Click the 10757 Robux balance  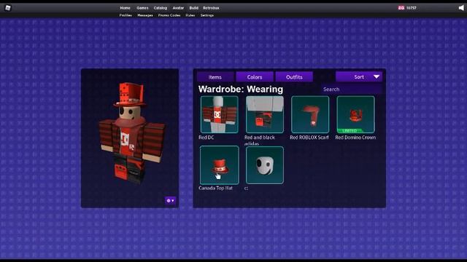tap(412, 8)
